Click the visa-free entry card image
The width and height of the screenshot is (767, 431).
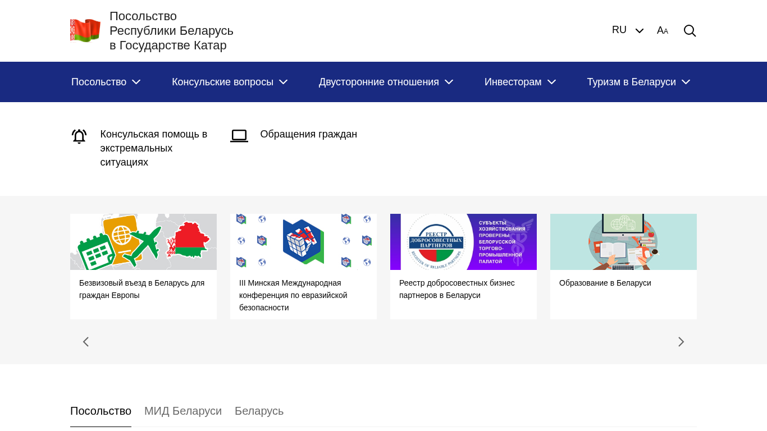pos(143,242)
